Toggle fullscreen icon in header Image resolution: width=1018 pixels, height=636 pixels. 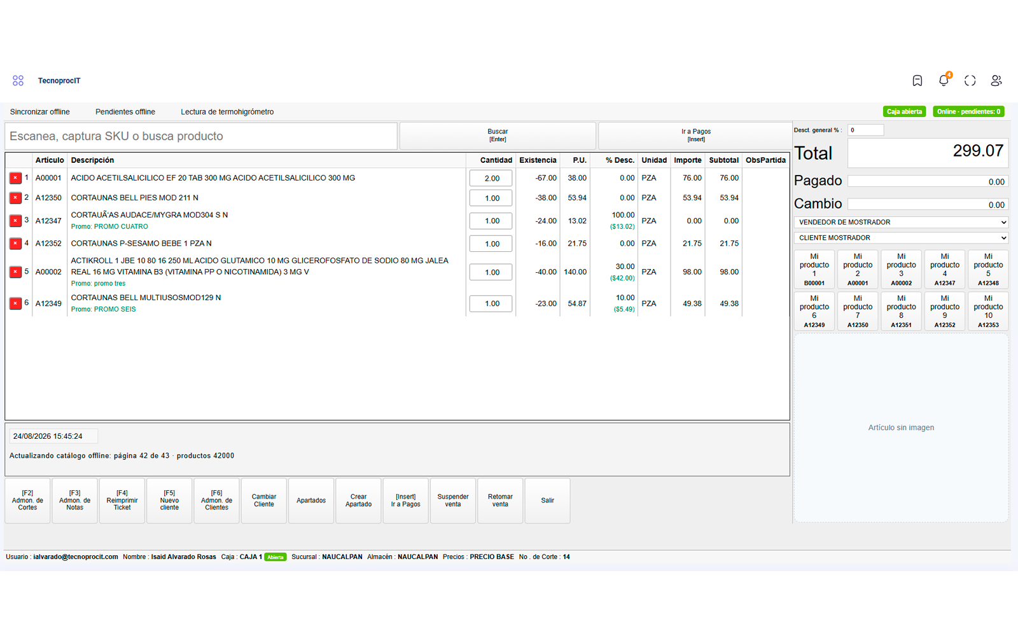(x=970, y=81)
